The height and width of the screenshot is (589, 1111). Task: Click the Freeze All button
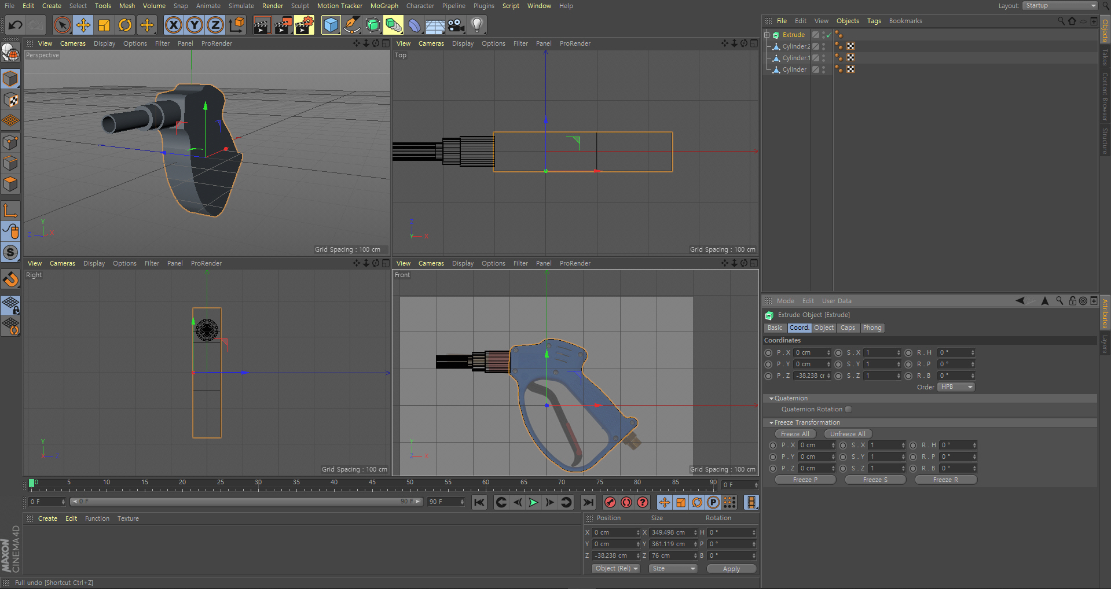[795, 434]
